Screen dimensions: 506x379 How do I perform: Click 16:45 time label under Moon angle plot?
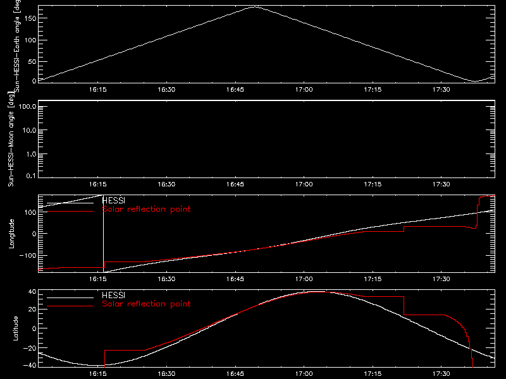(x=235, y=184)
